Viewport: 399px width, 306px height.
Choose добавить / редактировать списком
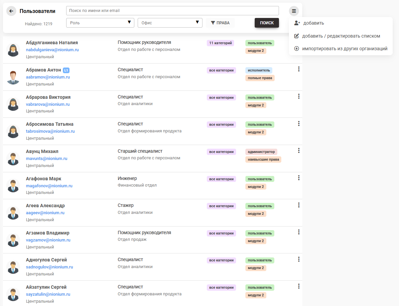(341, 36)
